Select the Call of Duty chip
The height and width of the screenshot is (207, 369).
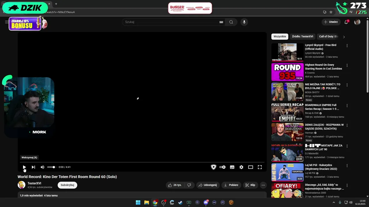pos(328,37)
